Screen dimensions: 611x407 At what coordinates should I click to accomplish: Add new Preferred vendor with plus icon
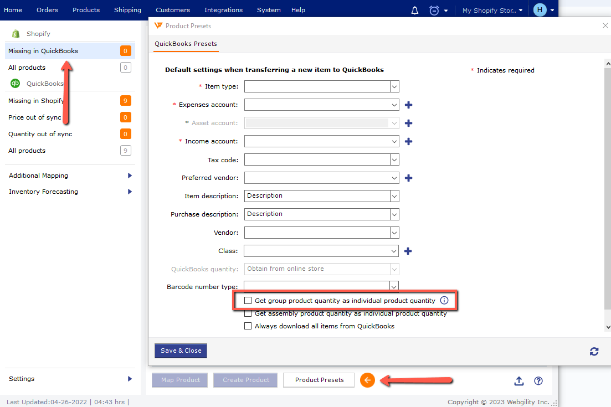coord(408,178)
